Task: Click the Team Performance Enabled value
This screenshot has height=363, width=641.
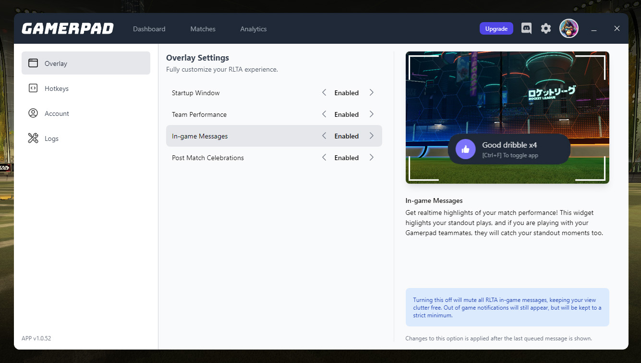Action: pyautogui.click(x=347, y=114)
